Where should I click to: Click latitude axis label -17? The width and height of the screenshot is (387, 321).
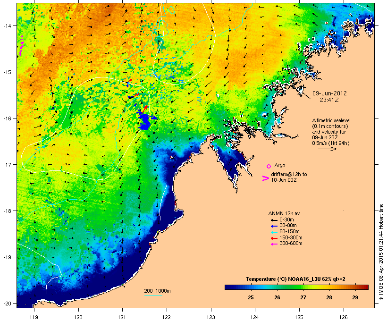coord(7,164)
